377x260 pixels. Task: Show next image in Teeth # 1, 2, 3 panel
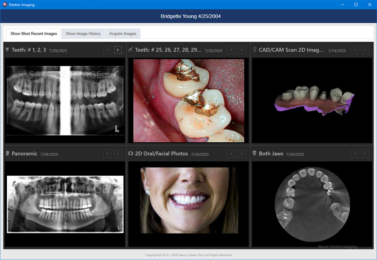(x=118, y=50)
